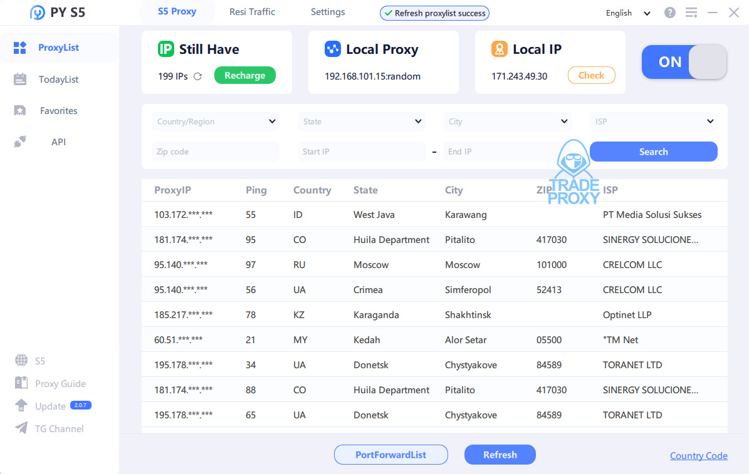The image size is (749, 474).
Task: Open the TodayList sidebar section
Action: tap(58, 80)
